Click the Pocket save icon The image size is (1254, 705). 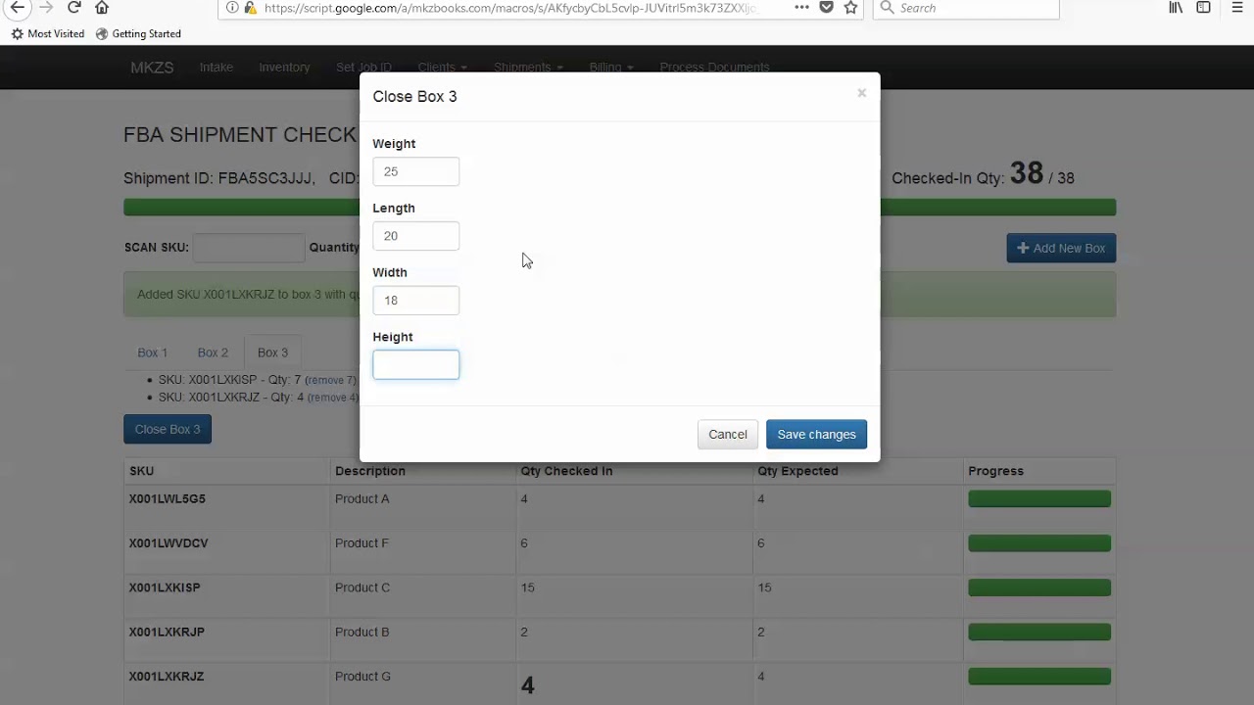(826, 8)
